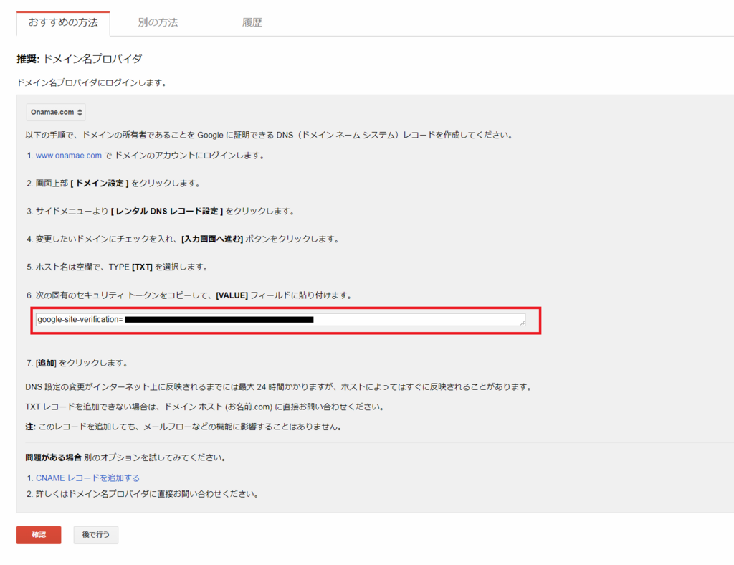Click the intro sentence beginning 以下の手順で
Screen dimensions: 734x565
pyautogui.click(x=270, y=136)
